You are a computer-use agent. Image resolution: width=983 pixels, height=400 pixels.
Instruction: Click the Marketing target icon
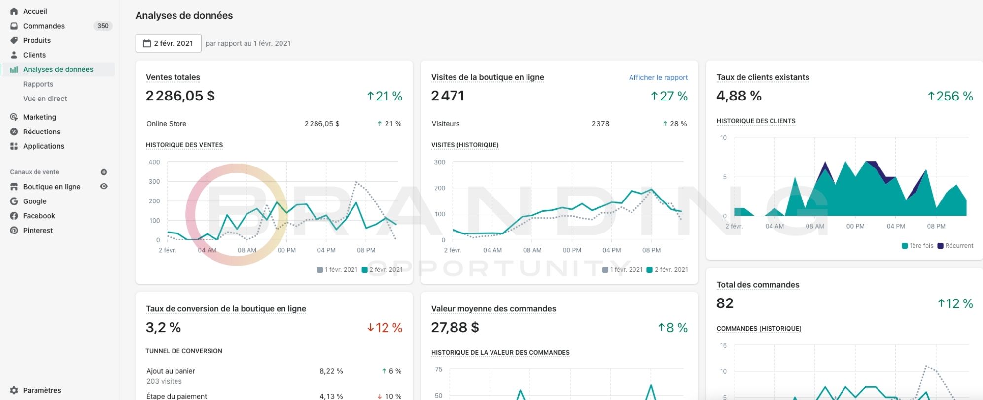click(14, 117)
